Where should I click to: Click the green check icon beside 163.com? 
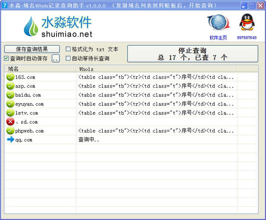(x=10, y=77)
